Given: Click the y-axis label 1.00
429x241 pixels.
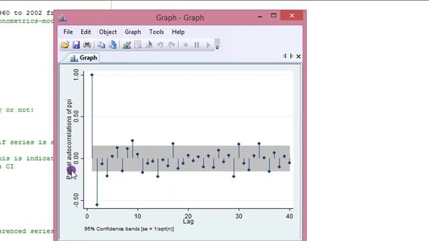Looking at the screenshot, I should tap(76, 74).
